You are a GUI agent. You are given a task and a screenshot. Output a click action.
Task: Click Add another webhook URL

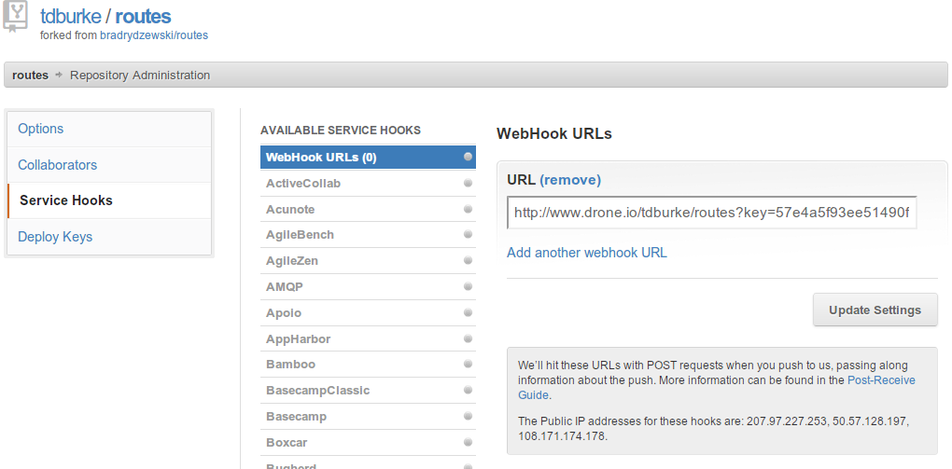tap(587, 253)
